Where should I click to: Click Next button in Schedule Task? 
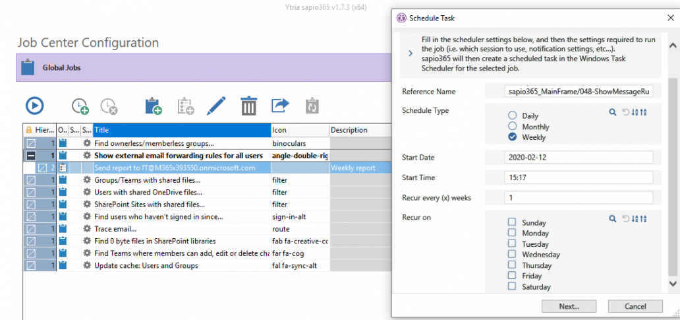569,306
